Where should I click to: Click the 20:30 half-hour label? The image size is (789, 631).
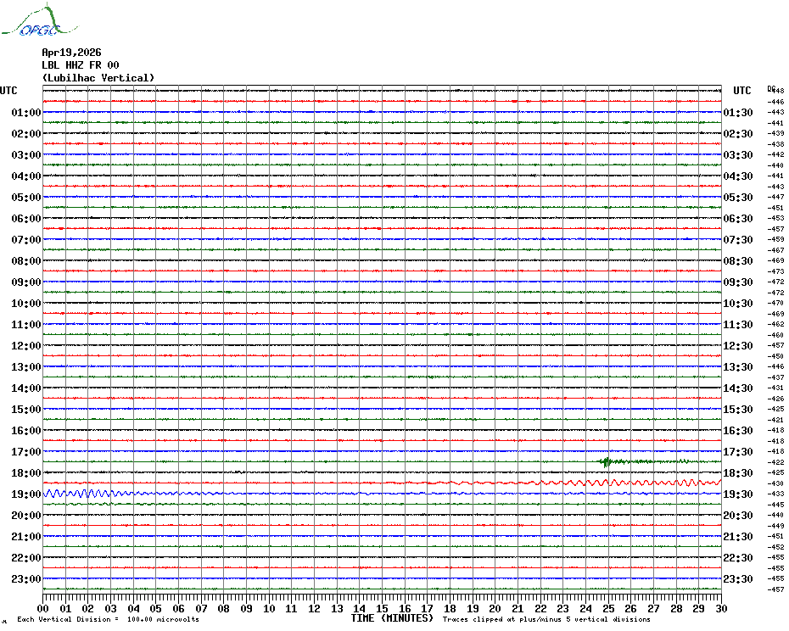click(738, 516)
